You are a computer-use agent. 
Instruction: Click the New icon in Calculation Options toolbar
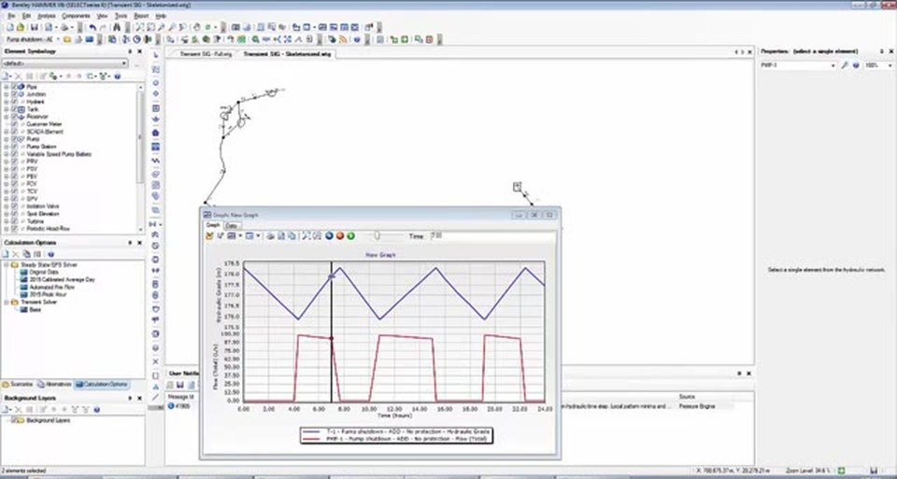[x=7, y=254]
